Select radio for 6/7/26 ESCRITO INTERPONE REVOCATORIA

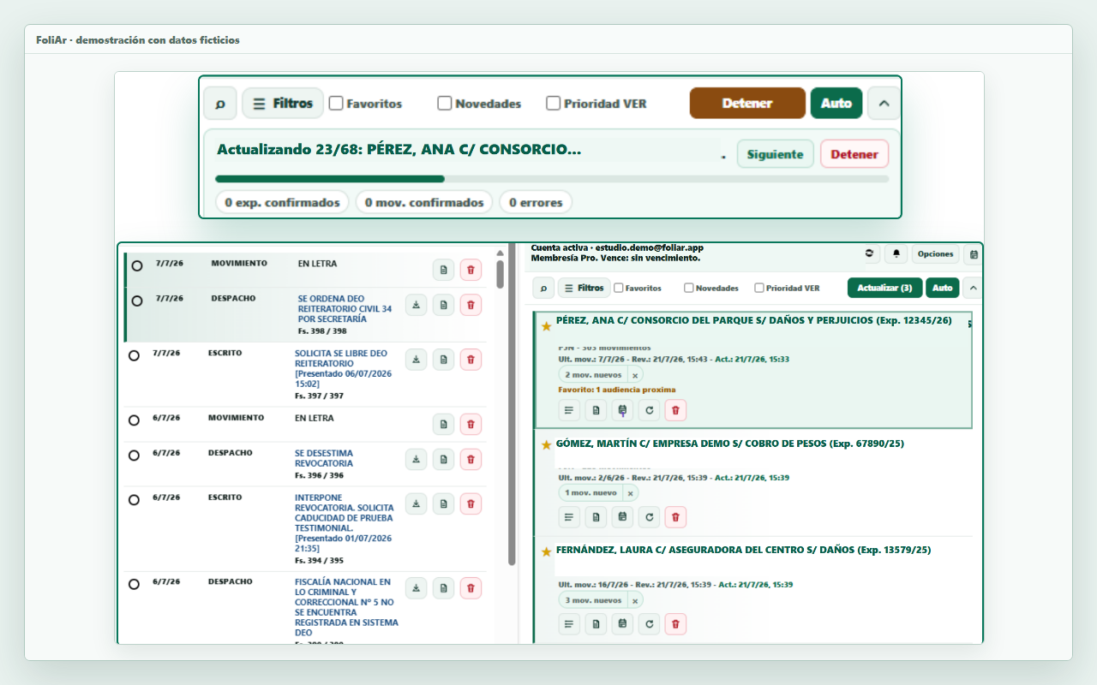[x=134, y=500]
